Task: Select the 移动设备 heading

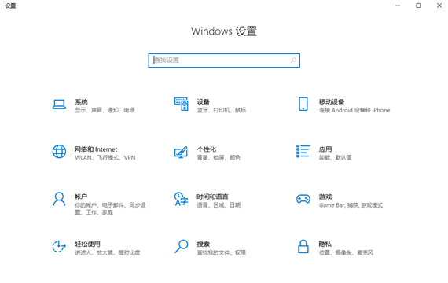Action: (x=332, y=101)
